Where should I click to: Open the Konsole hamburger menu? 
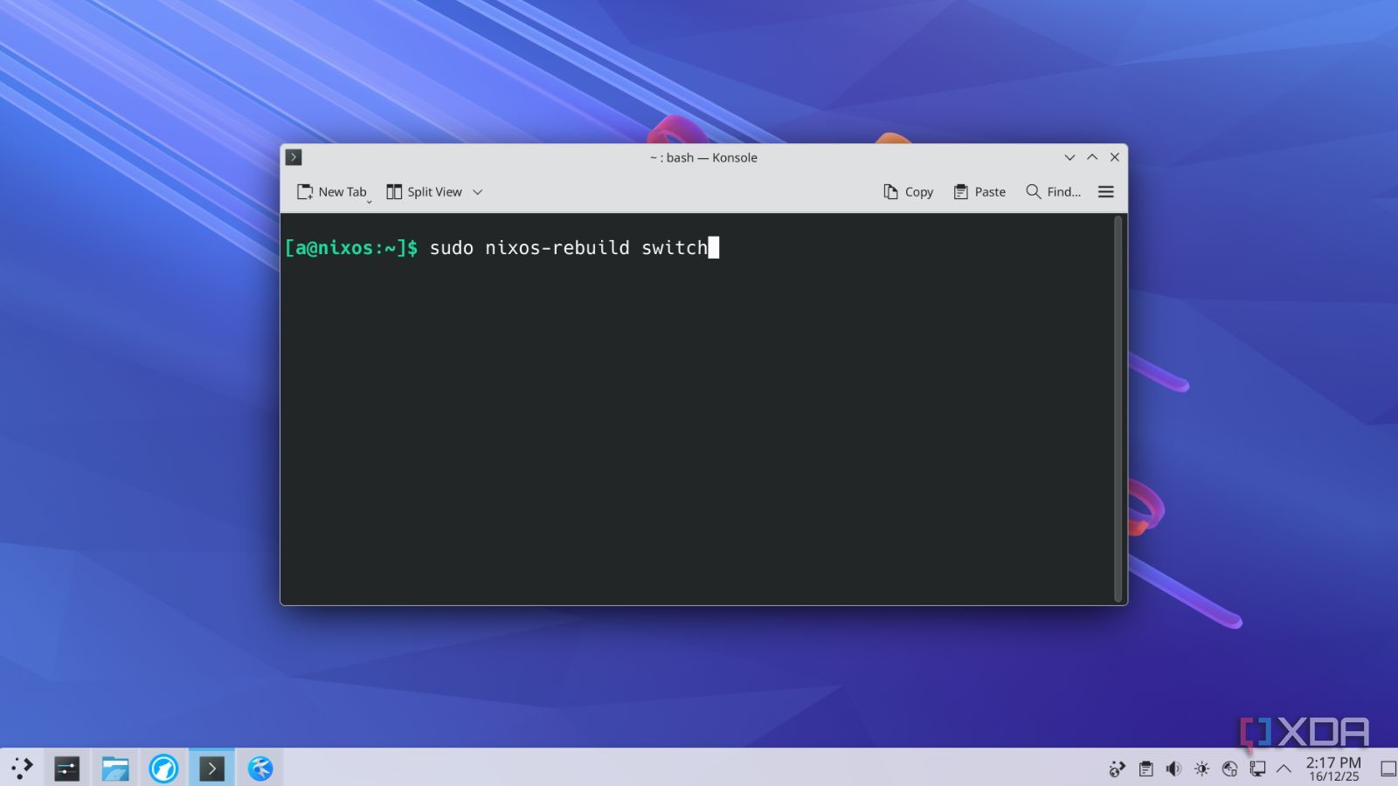pos(1106,192)
